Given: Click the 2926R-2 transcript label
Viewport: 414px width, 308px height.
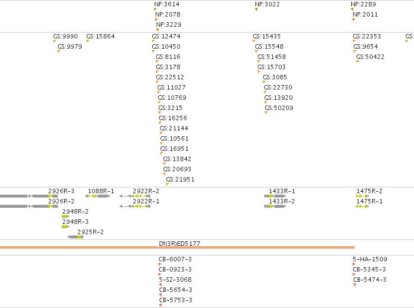Looking at the screenshot, I should pos(61,201).
